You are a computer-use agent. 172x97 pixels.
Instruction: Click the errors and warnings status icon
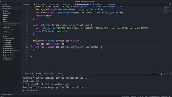tap(2, 96)
